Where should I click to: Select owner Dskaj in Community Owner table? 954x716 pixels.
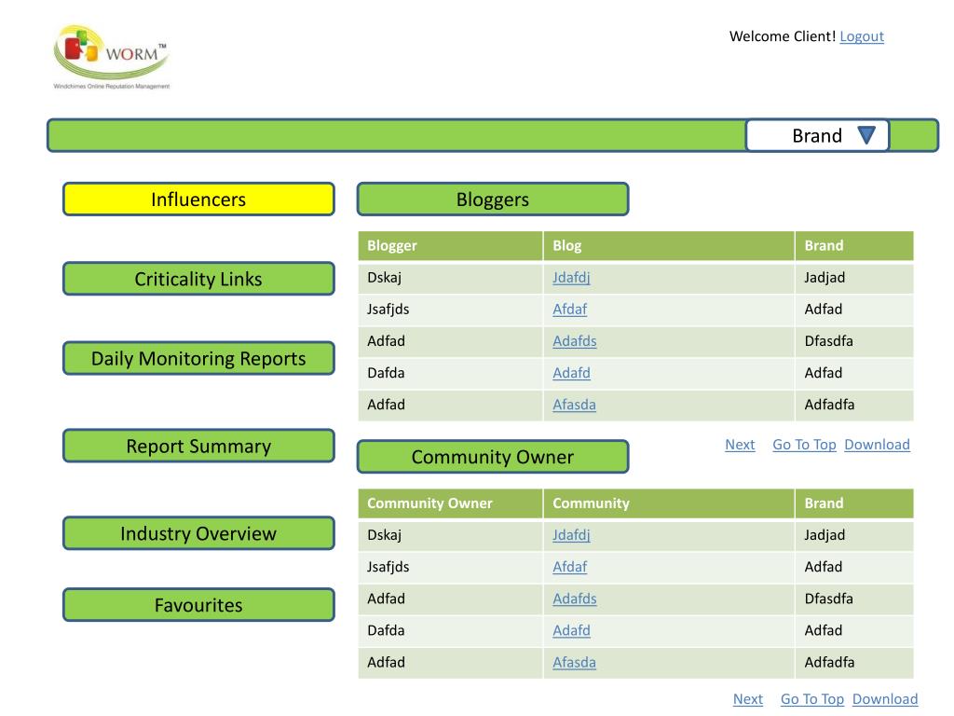point(384,535)
